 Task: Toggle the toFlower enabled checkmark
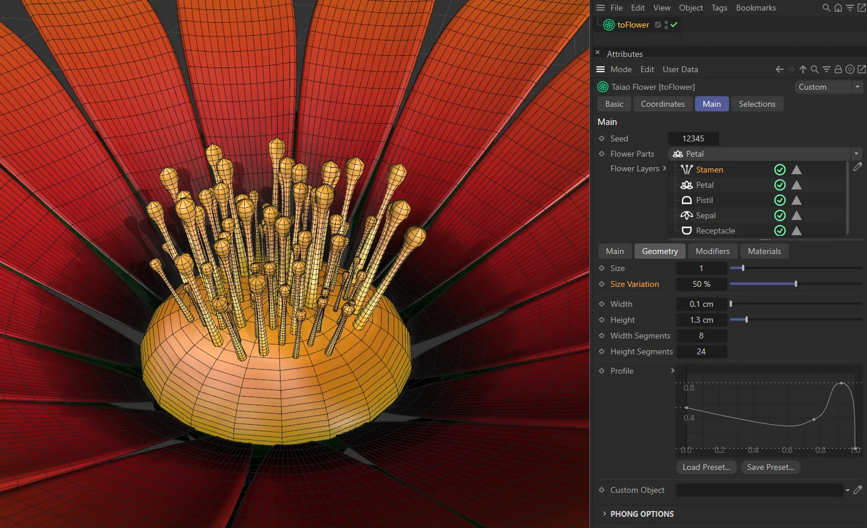tap(674, 25)
